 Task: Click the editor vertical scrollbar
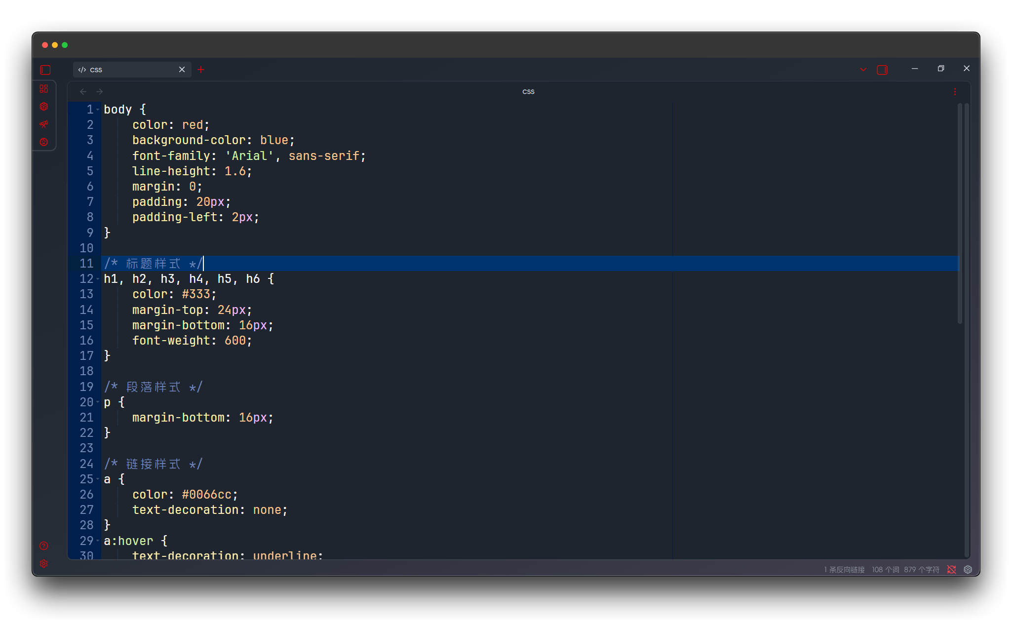960,213
